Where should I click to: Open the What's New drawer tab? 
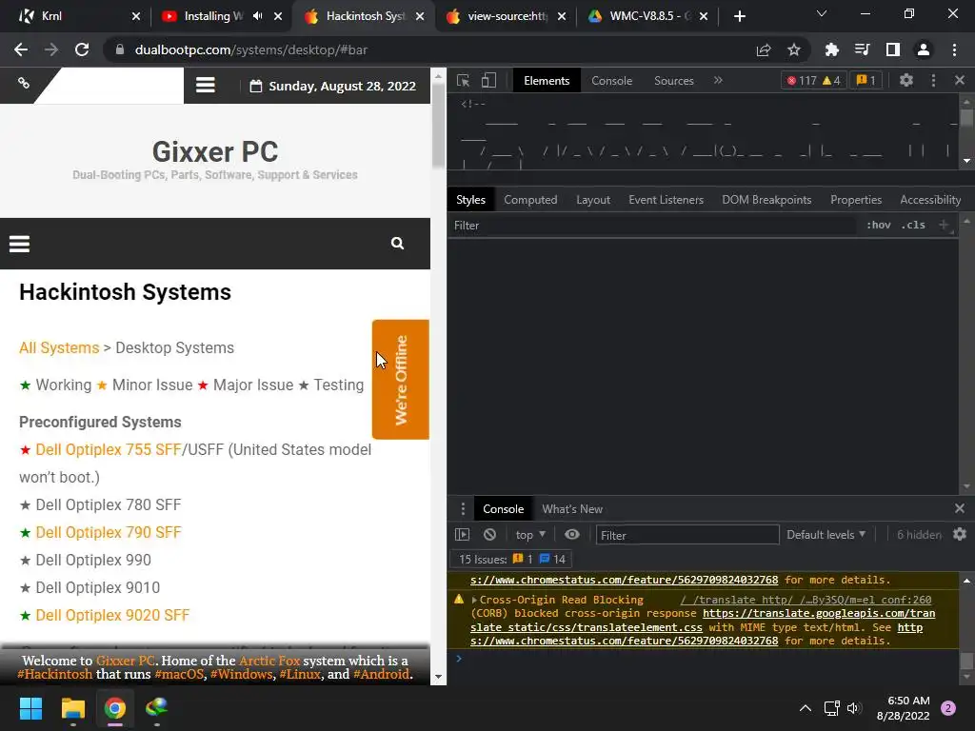coord(572,509)
